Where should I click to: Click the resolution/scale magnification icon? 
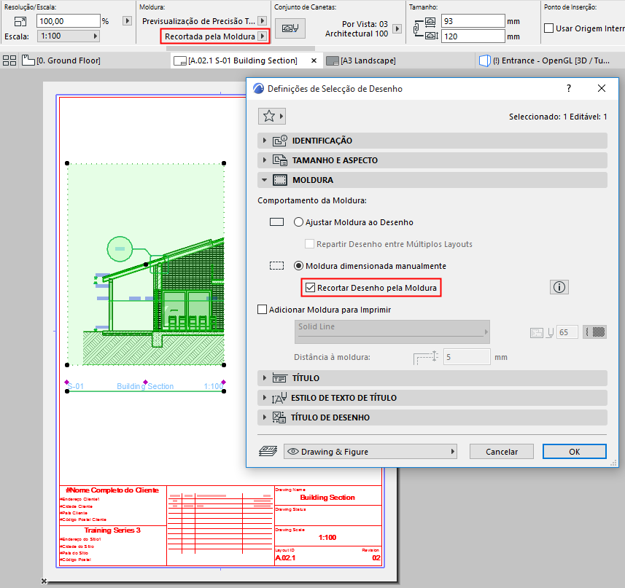pos(20,21)
